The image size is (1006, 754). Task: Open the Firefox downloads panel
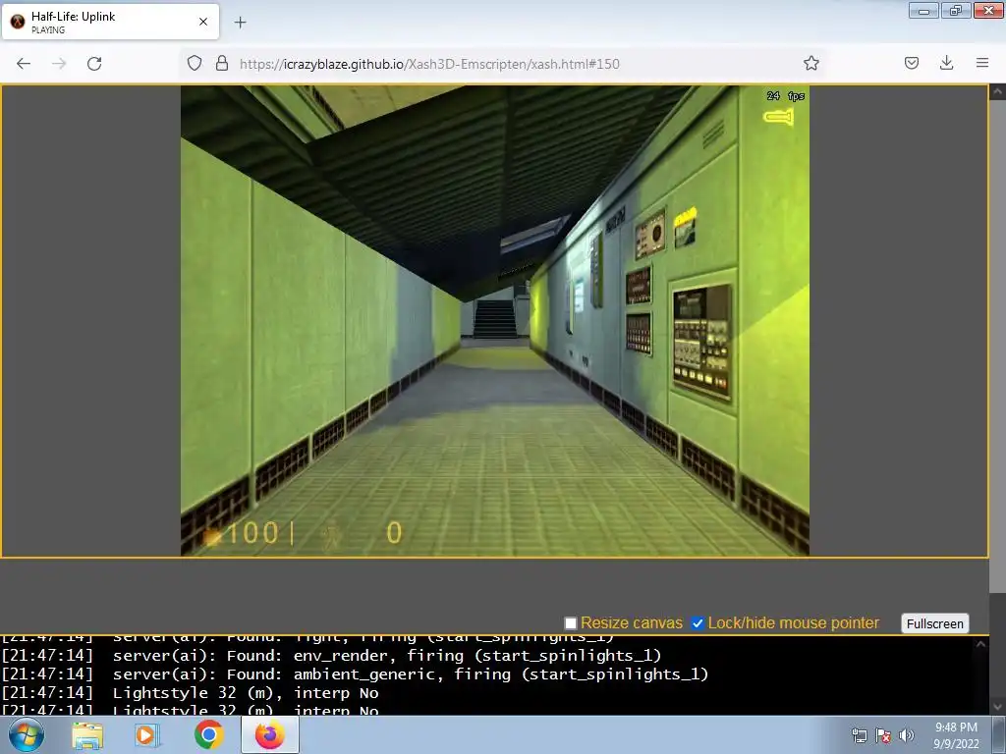[946, 63]
